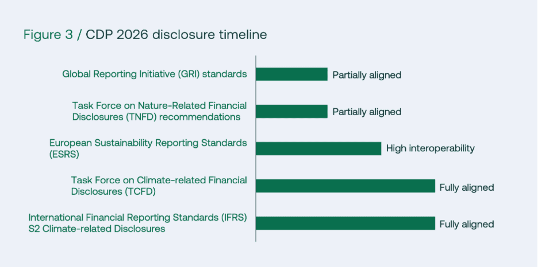The width and height of the screenshot is (538, 267).
Task: Click "Fully aligned" next to the IFRS bar
Action: (466, 224)
